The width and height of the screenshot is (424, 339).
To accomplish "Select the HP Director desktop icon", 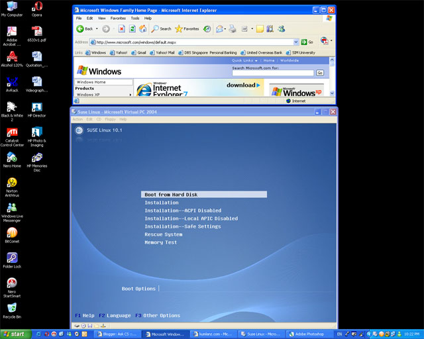I will pos(37,109).
